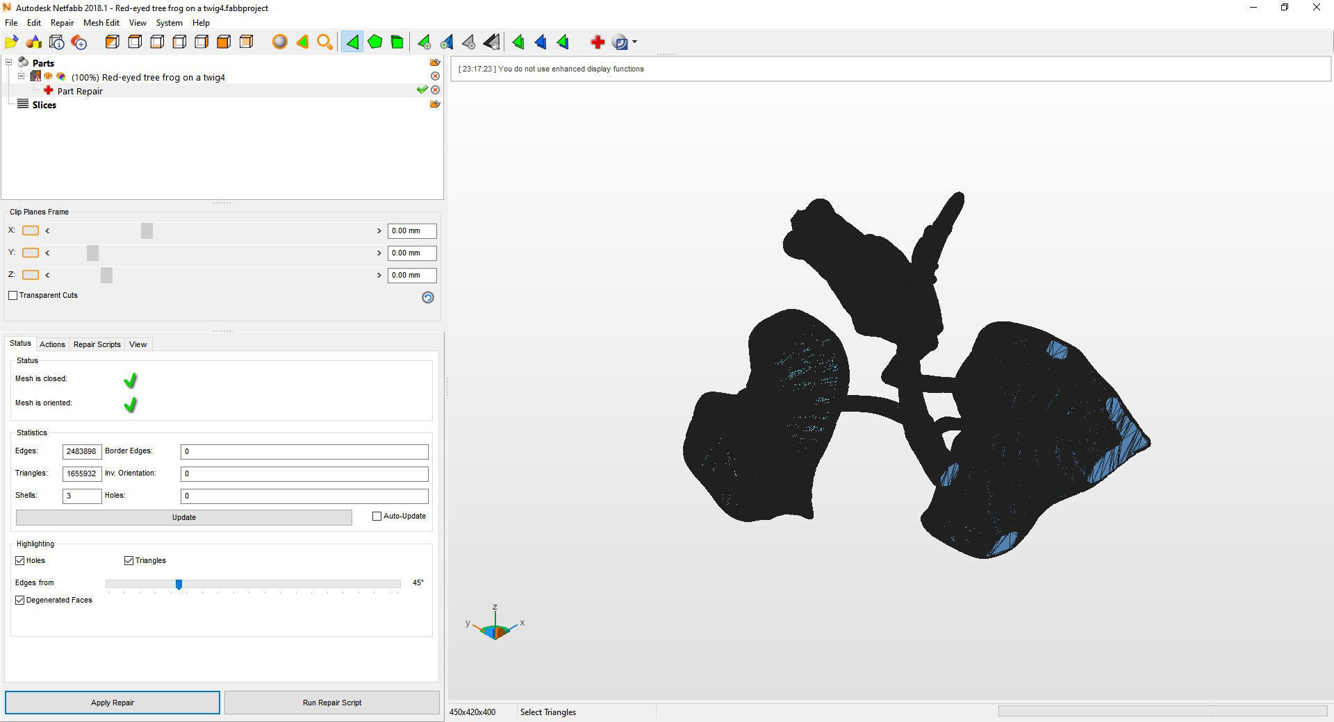
Task: Open the File menu
Action: 11,23
